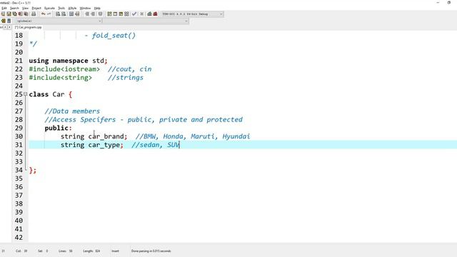This screenshot has height=257, width=457.
Task: Click the '#include<string>' directive
Action: pyautogui.click(x=60, y=78)
